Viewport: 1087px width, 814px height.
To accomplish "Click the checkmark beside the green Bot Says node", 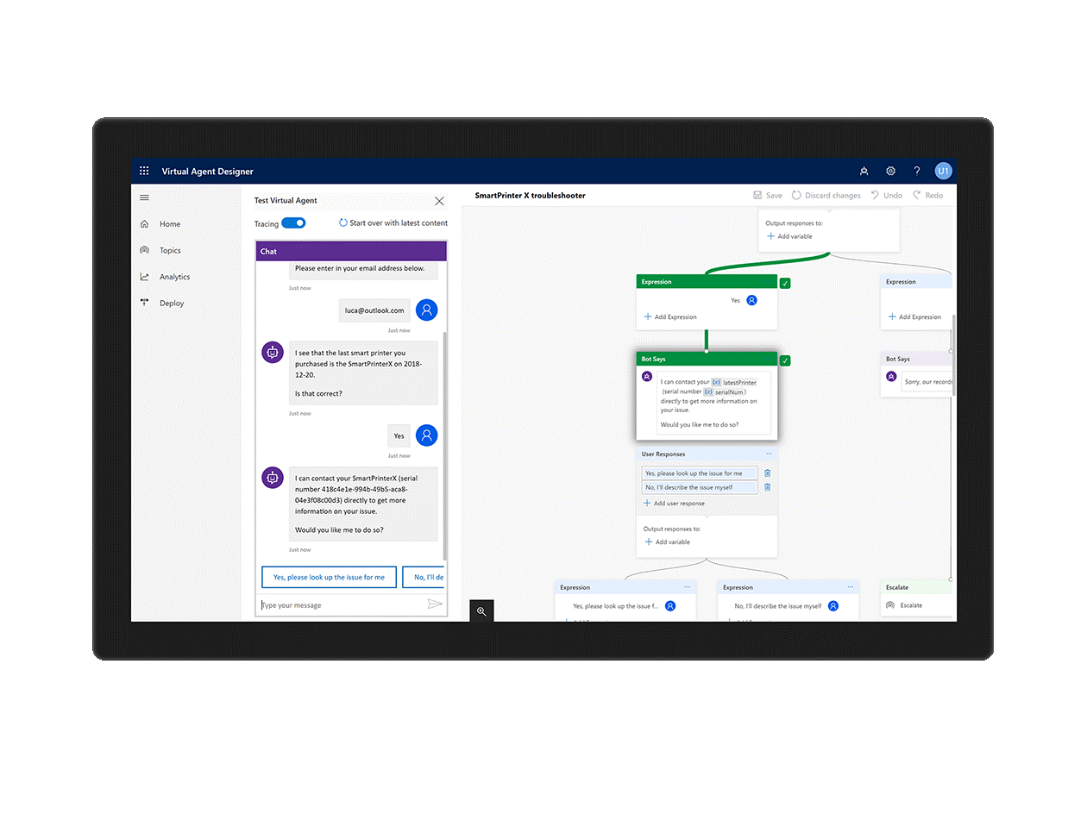I will [785, 360].
